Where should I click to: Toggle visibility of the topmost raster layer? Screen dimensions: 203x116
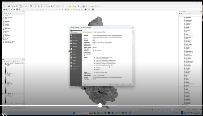(4, 63)
